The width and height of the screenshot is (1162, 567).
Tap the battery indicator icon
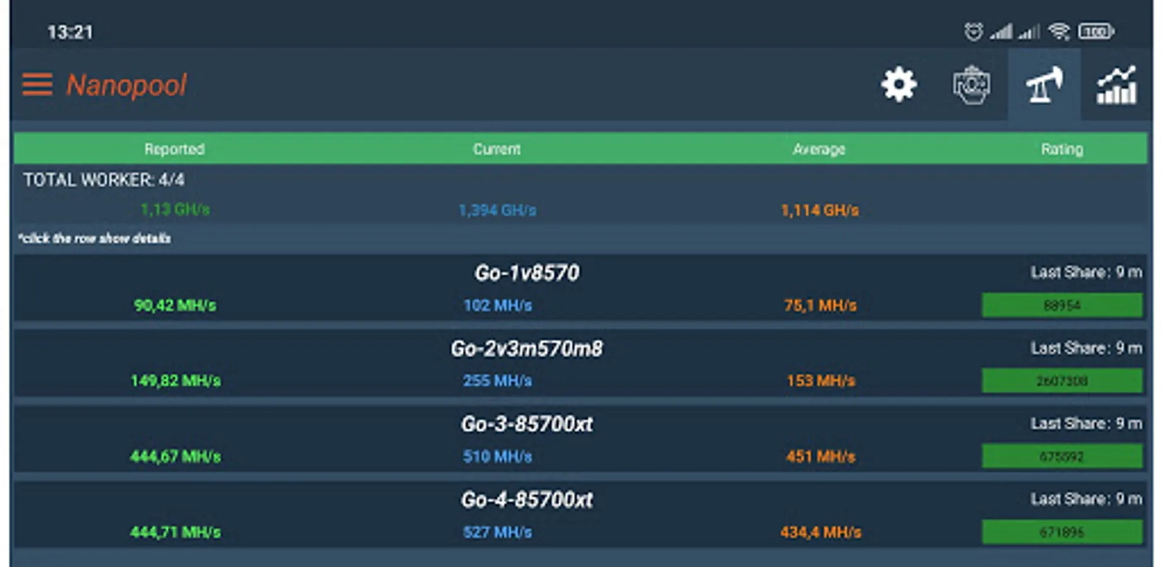1096,31
